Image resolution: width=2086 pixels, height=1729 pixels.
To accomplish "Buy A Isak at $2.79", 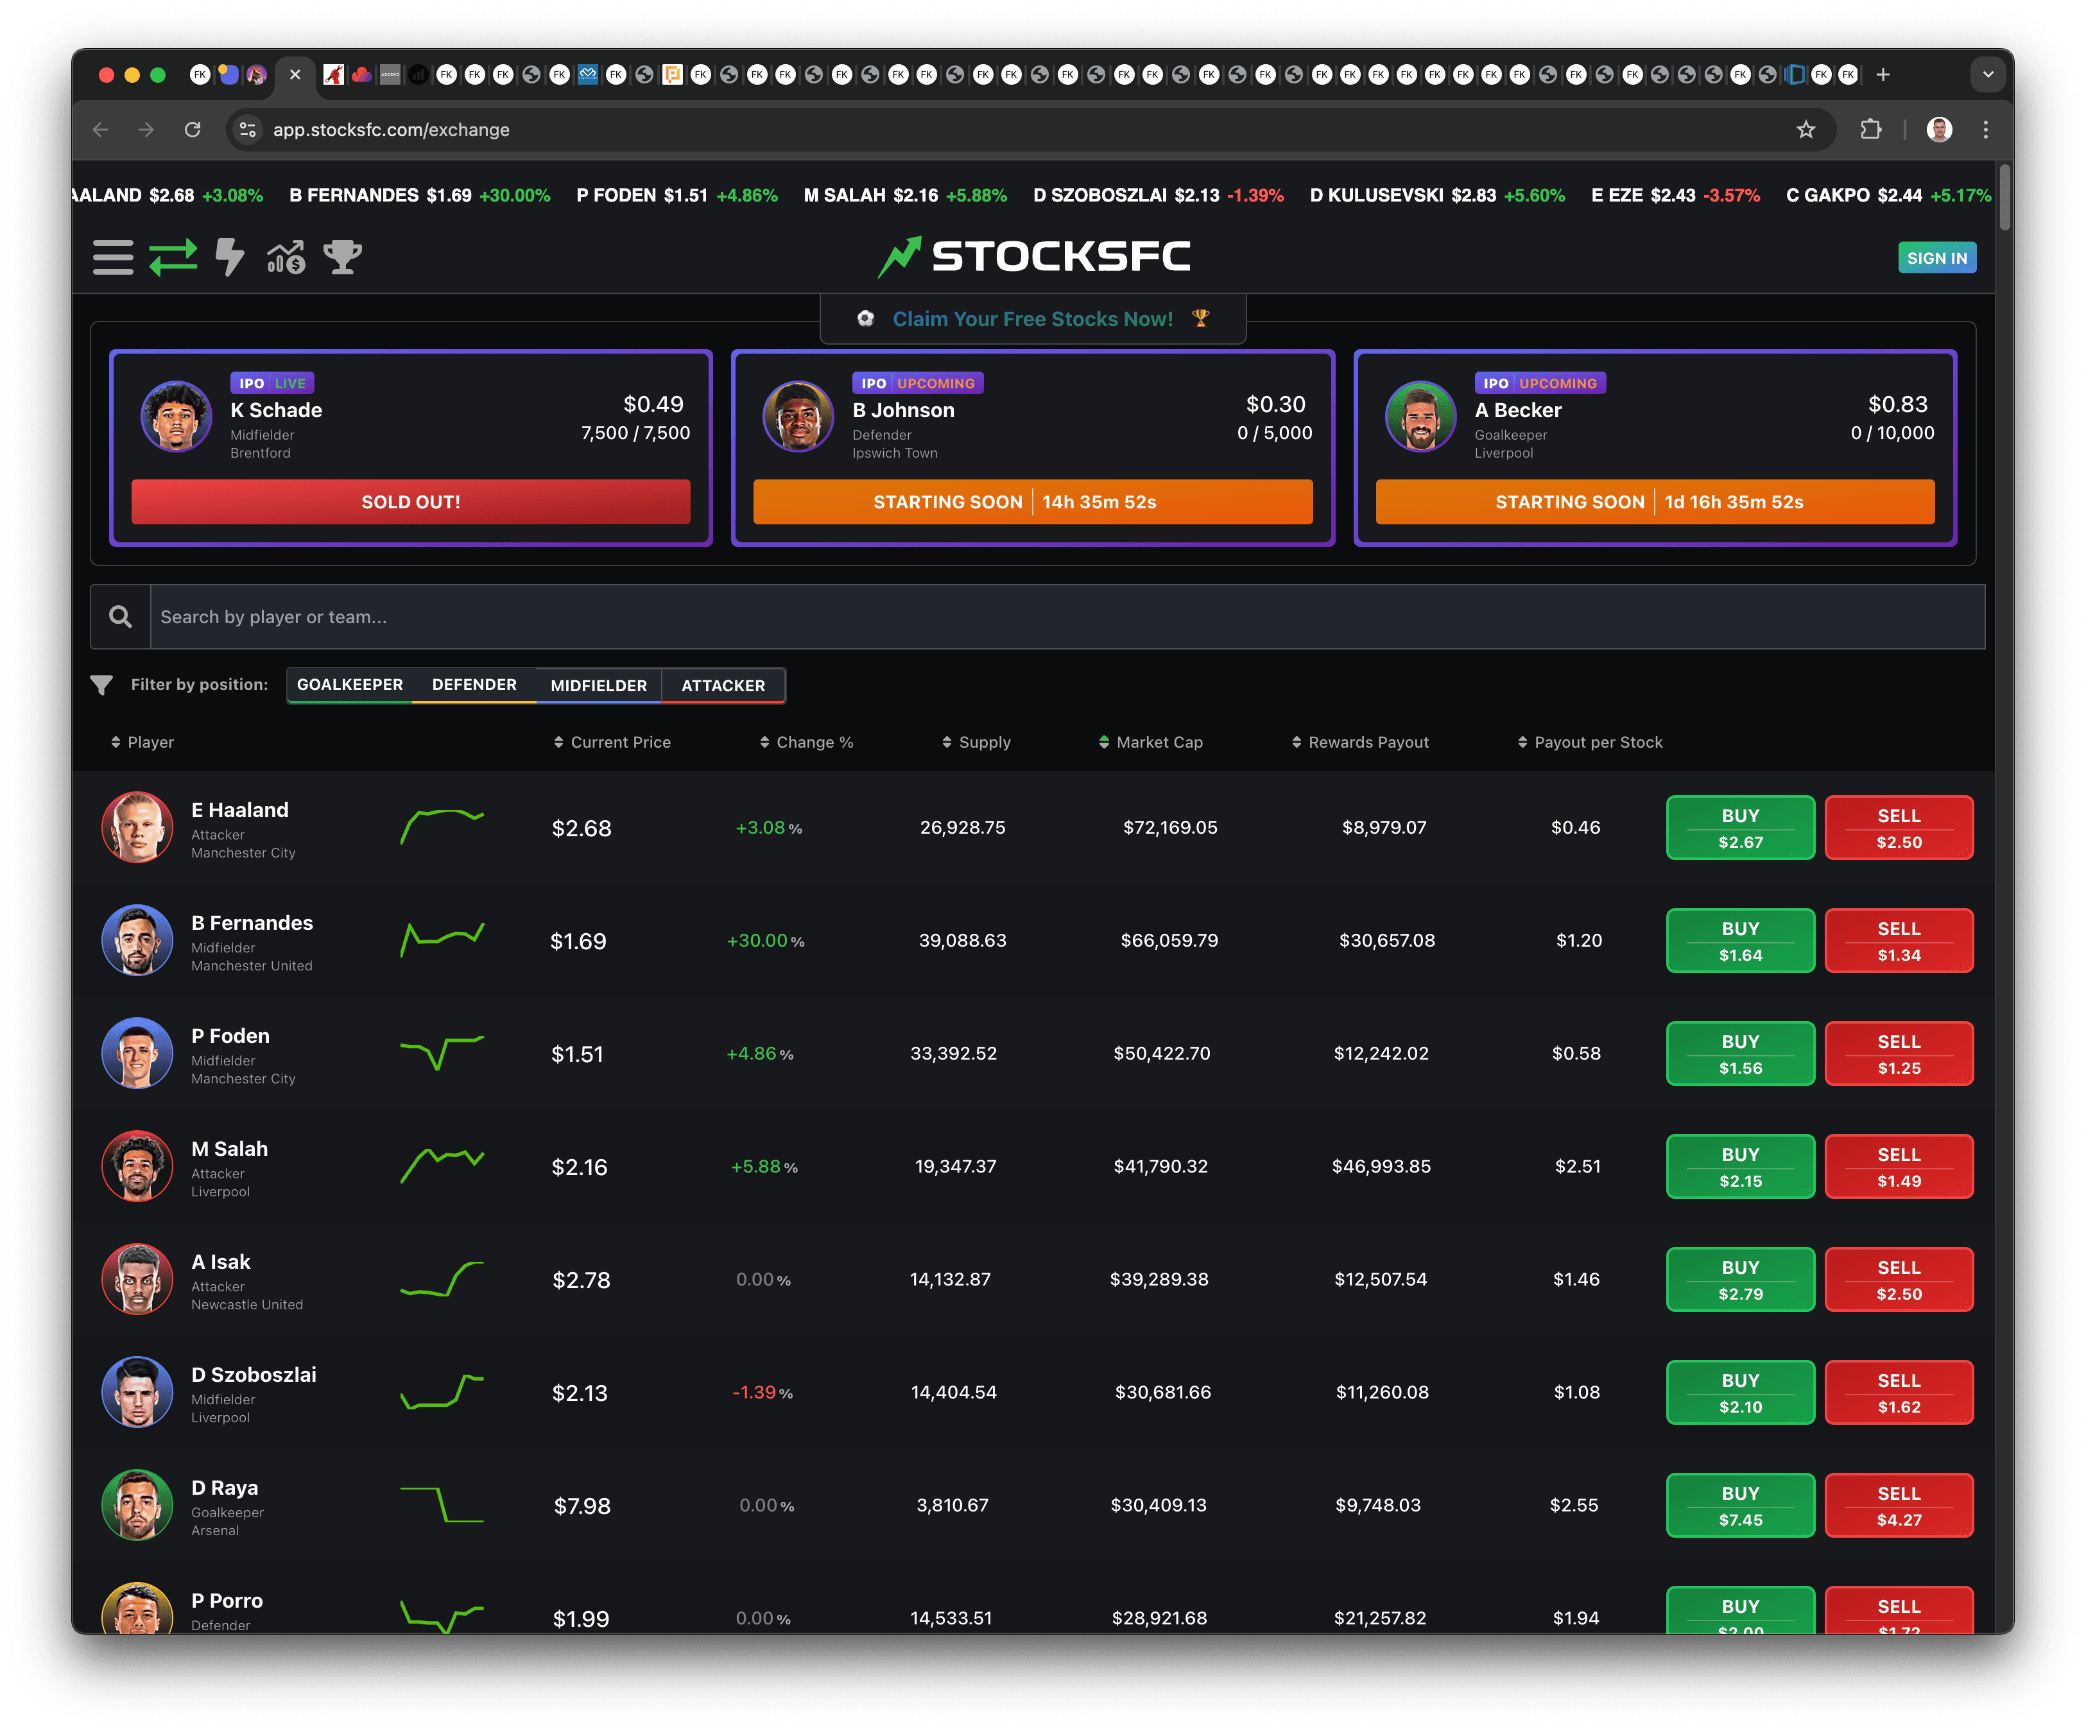I will tap(1739, 1279).
